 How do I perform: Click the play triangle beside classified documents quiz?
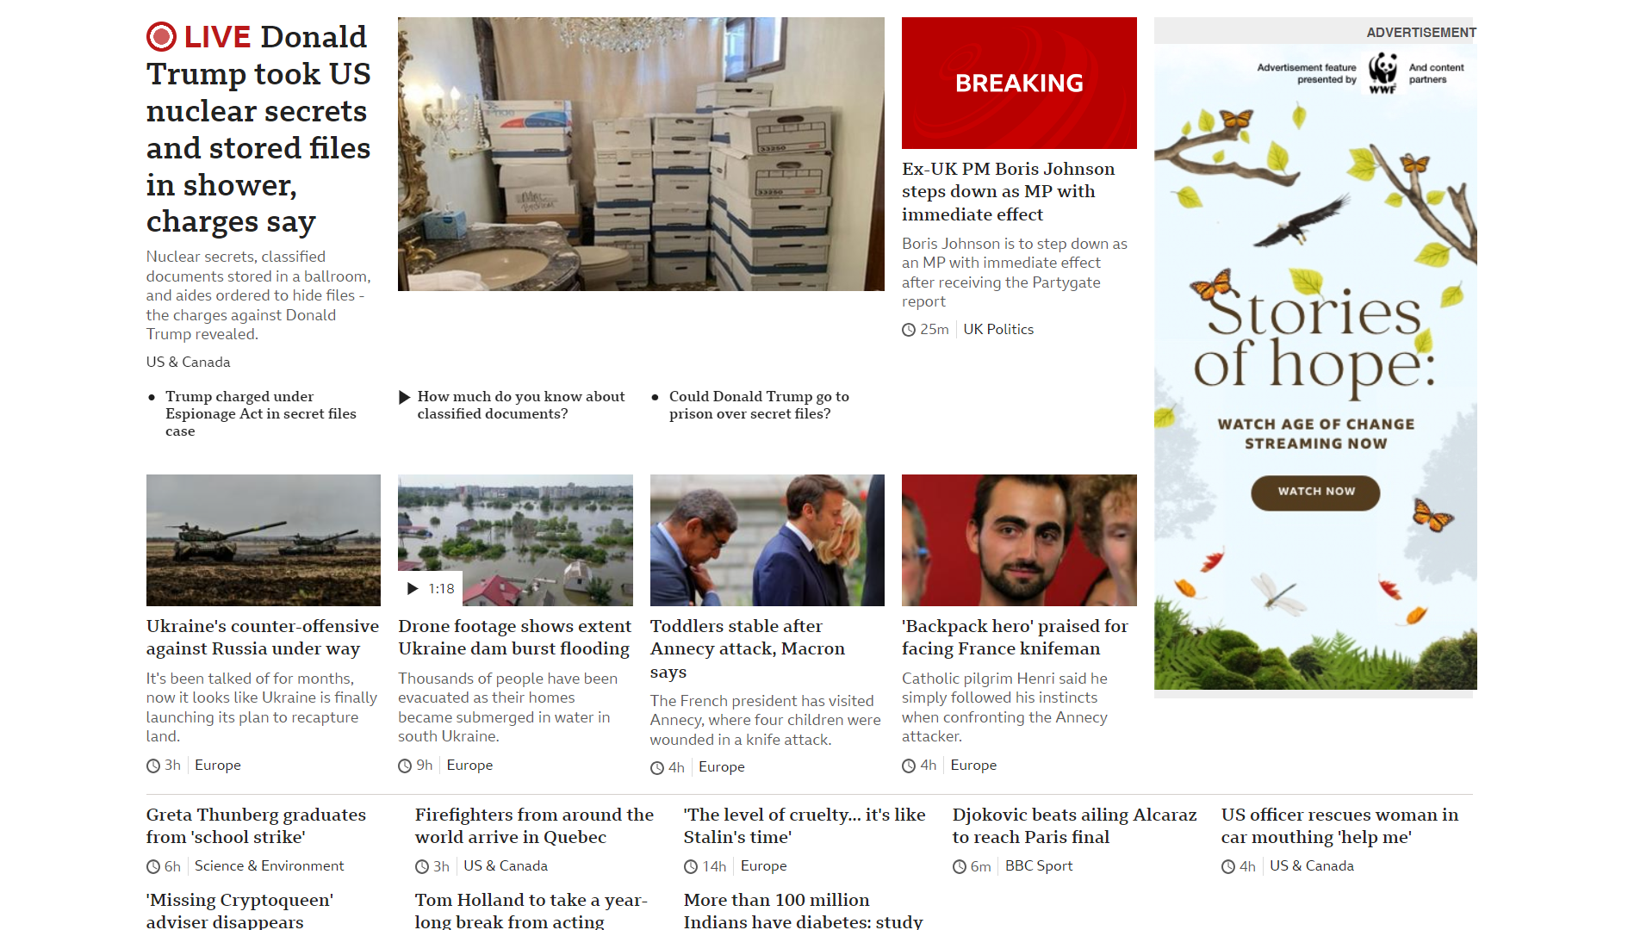[x=404, y=397]
